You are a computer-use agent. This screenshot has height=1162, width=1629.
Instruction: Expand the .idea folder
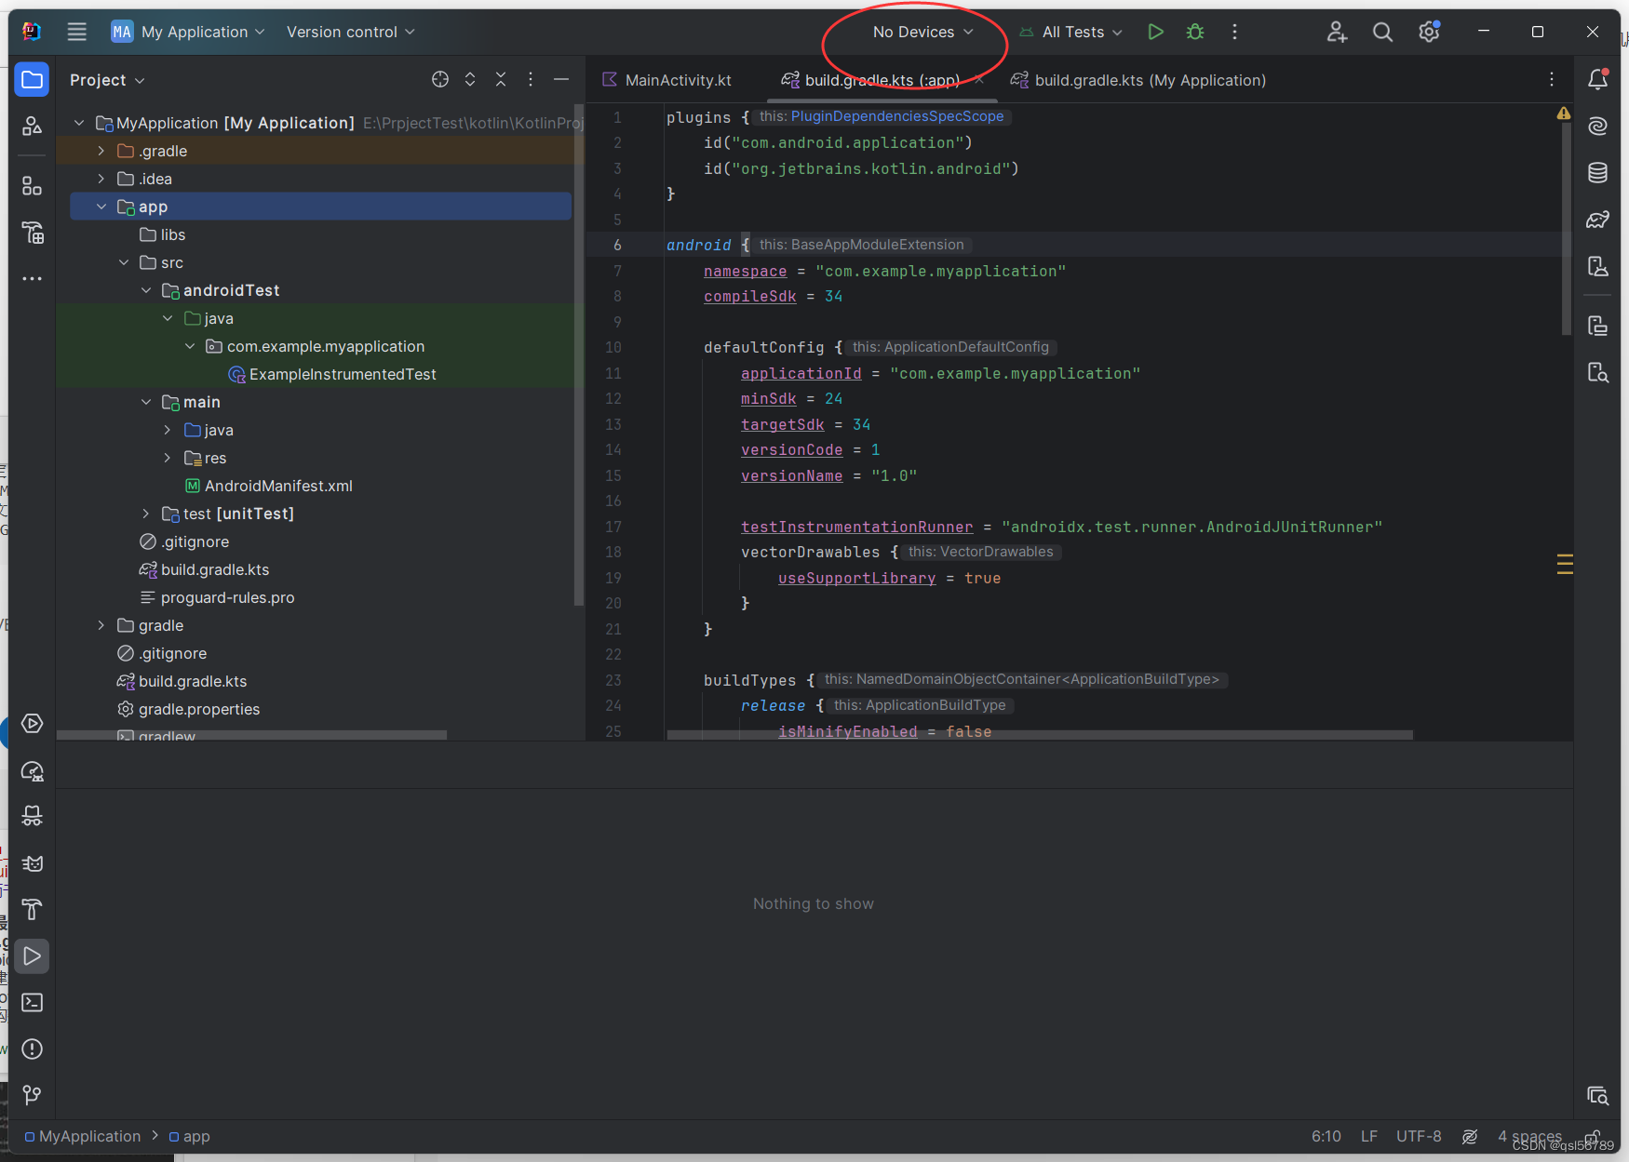101,179
